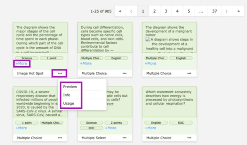The width and height of the screenshot is (247, 145).
Task: Open three-dot menu of Multiple Select card
Action: point(124,138)
